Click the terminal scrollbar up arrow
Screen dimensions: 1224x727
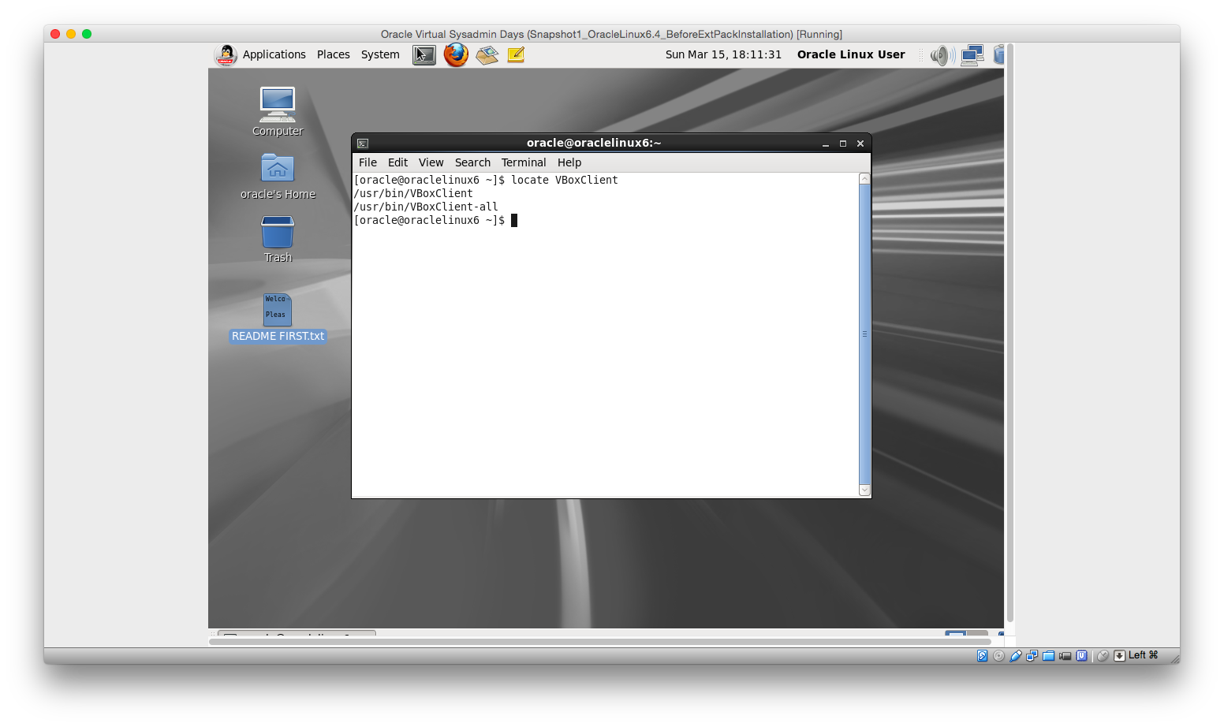tap(864, 178)
